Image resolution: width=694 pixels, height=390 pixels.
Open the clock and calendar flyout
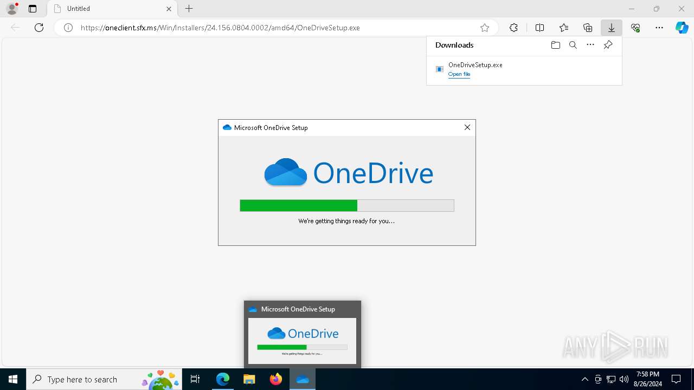[x=648, y=379]
